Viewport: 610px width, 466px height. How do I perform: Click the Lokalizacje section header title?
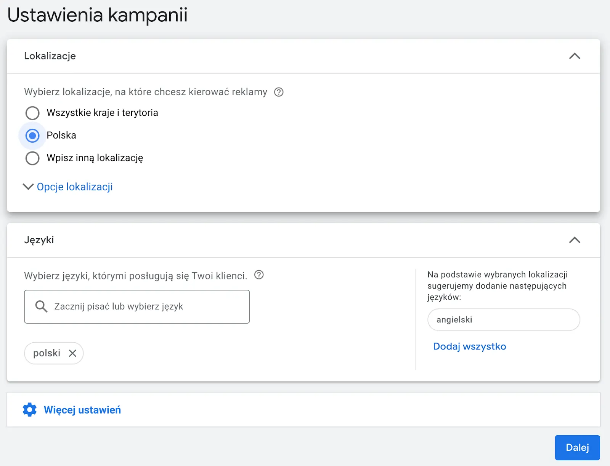coord(50,56)
